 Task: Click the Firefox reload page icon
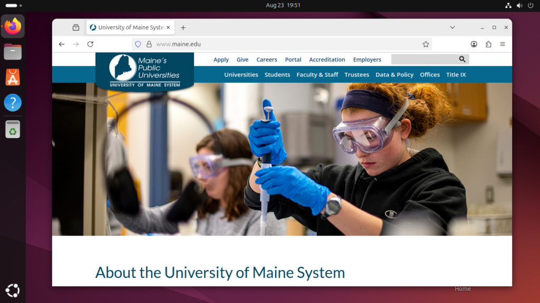pyautogui.click(x=90, y=44)
